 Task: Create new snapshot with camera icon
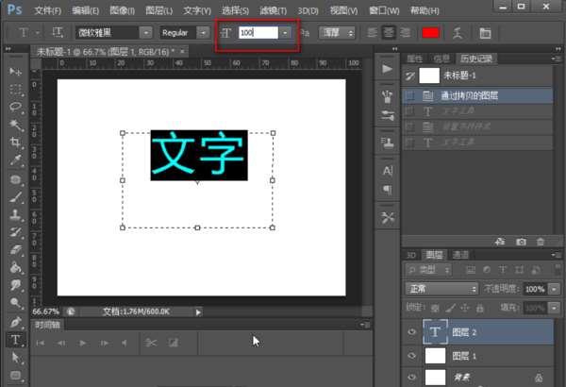[521, 242]
